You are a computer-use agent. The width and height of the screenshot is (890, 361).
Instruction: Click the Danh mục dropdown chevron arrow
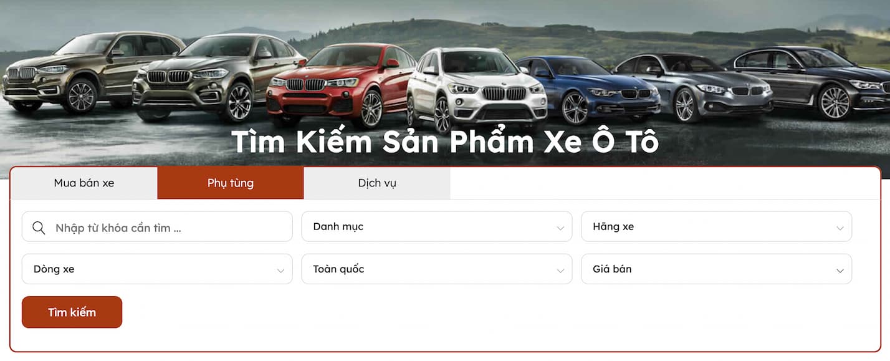[x=560, y=228]
